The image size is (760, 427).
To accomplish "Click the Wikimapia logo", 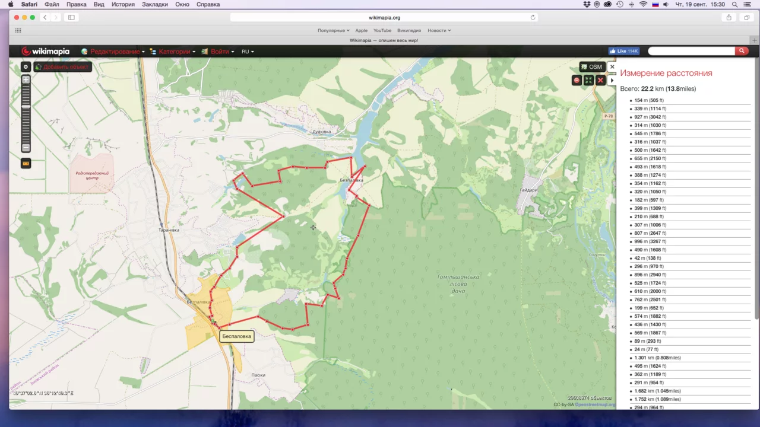I will coord(46,52).
